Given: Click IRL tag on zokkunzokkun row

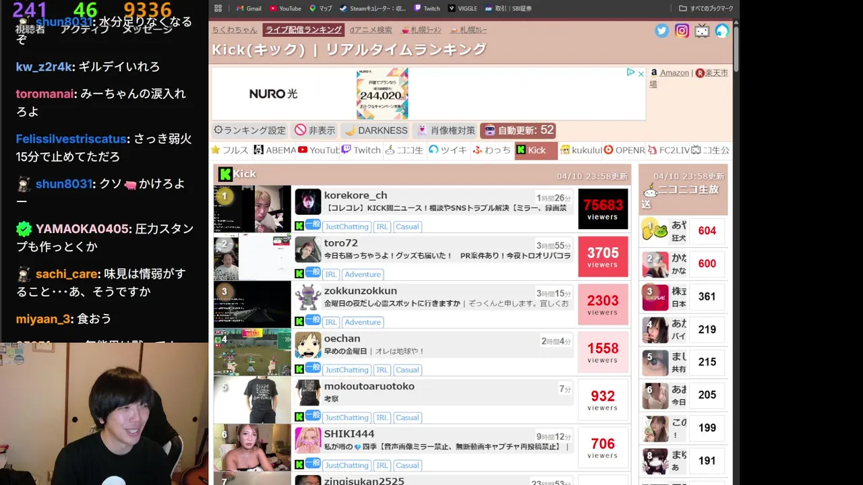Looking at the screenshot, I should click(330, 322).
